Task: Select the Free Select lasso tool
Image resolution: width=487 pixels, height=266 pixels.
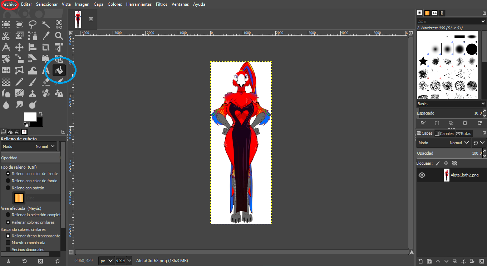Action: (x=33, y=24)
